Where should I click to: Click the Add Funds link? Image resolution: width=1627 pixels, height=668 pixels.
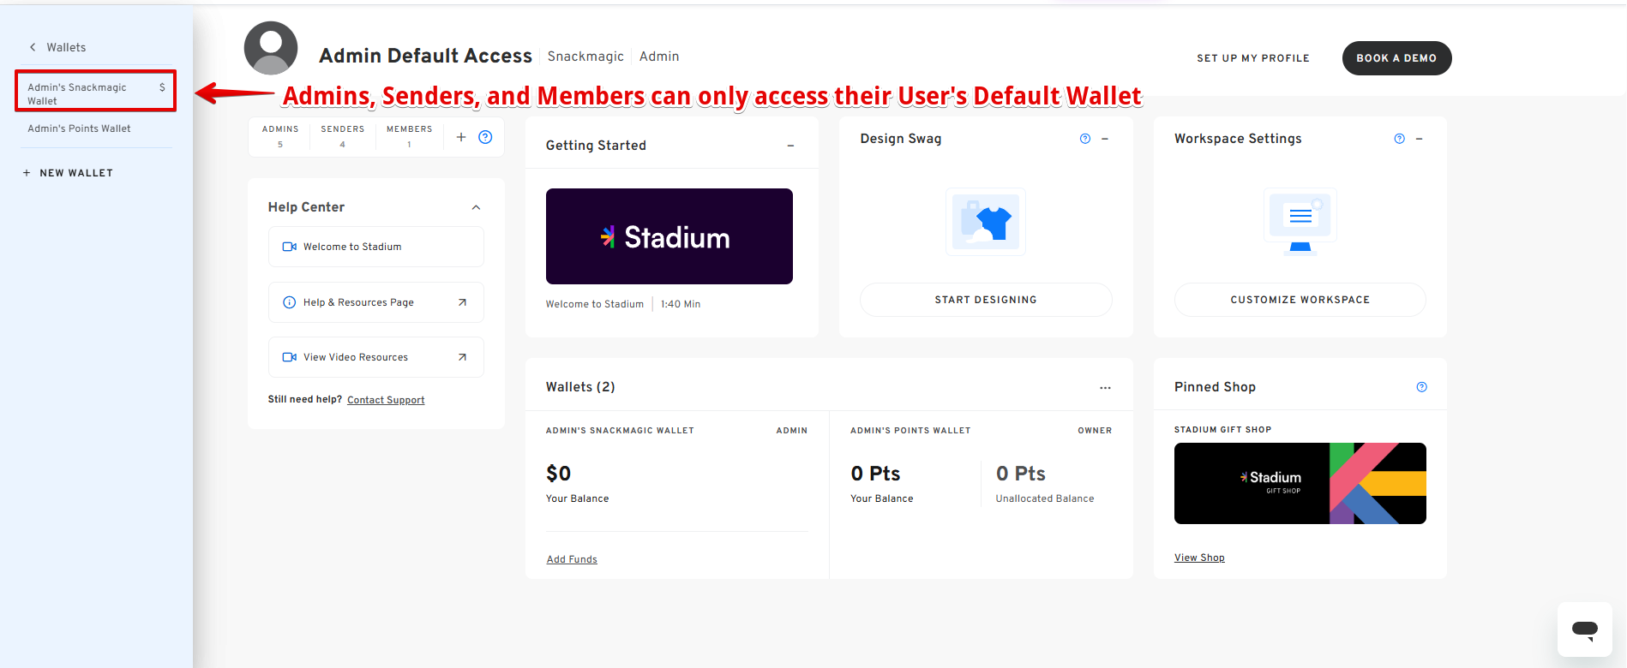(x=572, y=559)
